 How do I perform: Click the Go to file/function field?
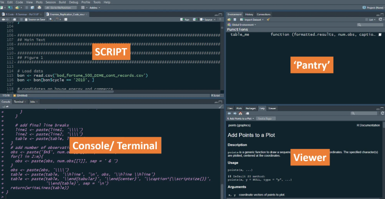tap(60, 8)
